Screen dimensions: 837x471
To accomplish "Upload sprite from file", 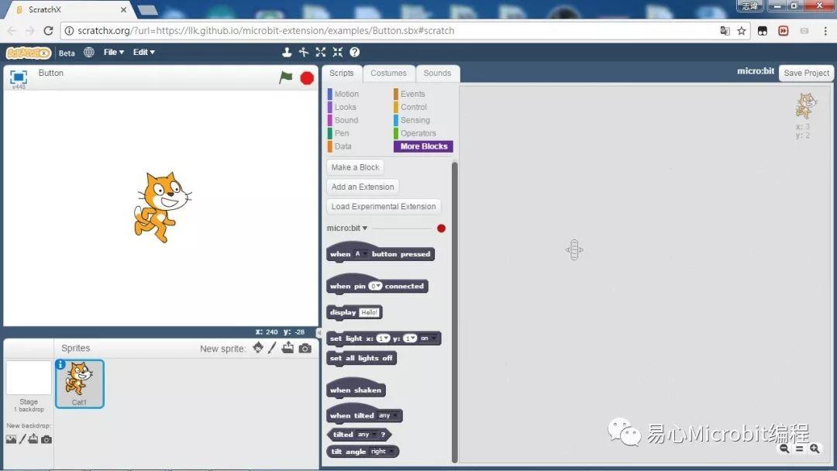I will pyautogui.click(x=288, y=348).
